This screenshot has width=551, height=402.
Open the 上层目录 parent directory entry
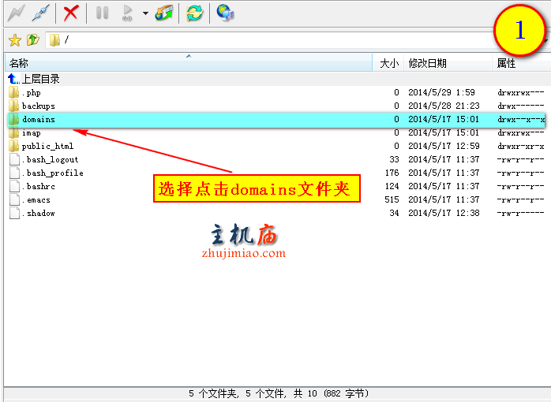tap(41, 79)
